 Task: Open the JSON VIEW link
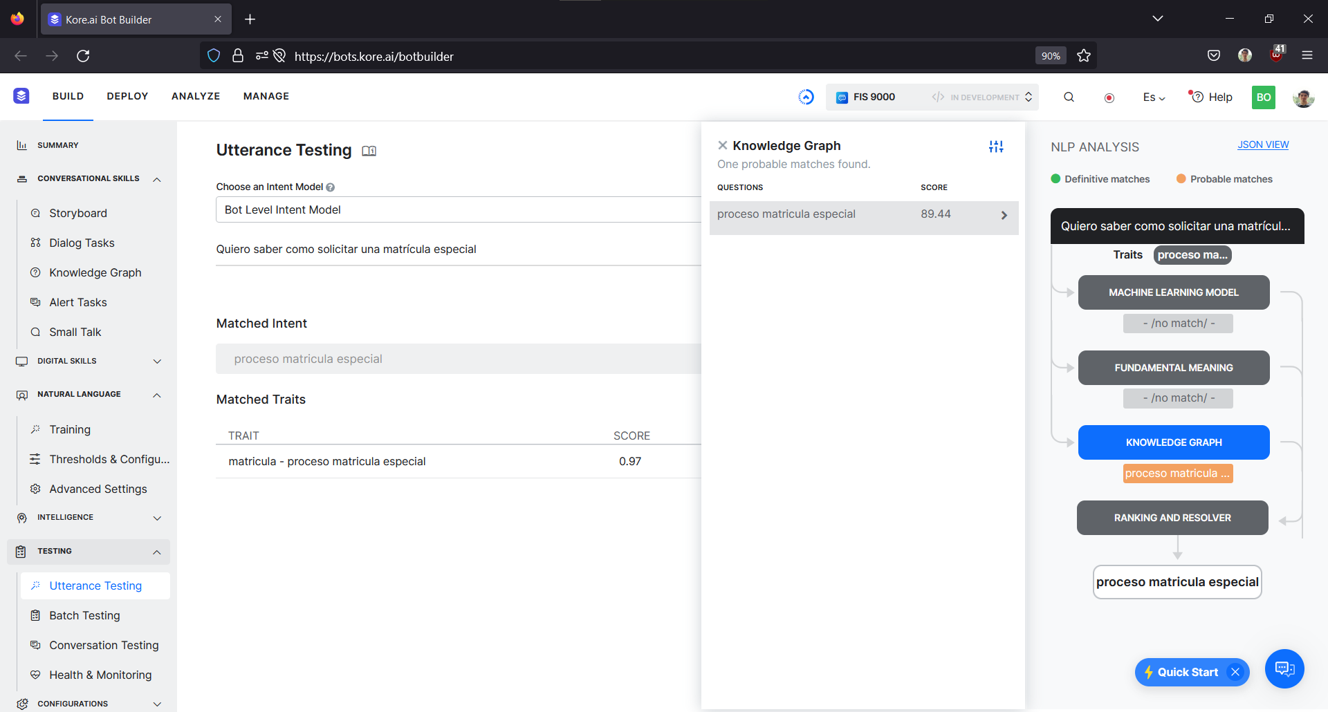1263,144
